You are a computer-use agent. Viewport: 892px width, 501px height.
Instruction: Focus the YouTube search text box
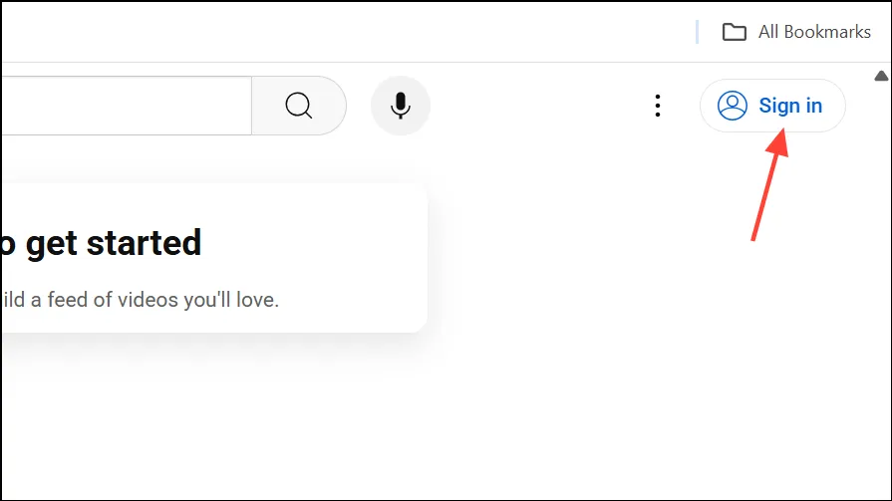[127, 106]
